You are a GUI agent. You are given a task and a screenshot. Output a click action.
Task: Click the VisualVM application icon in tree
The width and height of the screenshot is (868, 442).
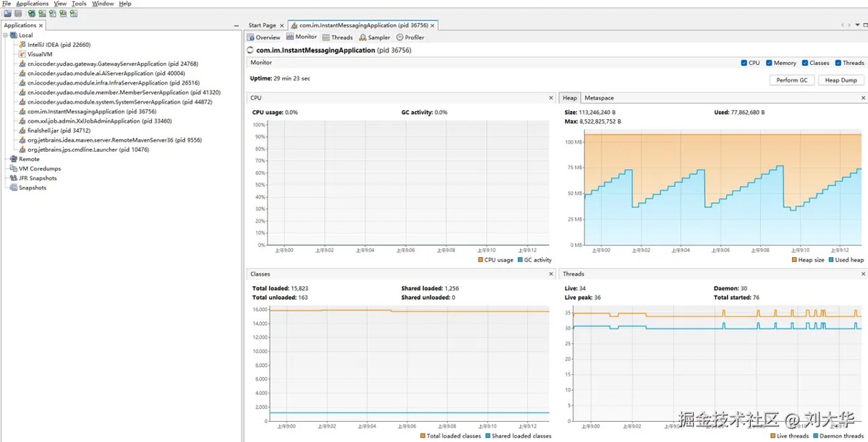(x=22, y=54)
